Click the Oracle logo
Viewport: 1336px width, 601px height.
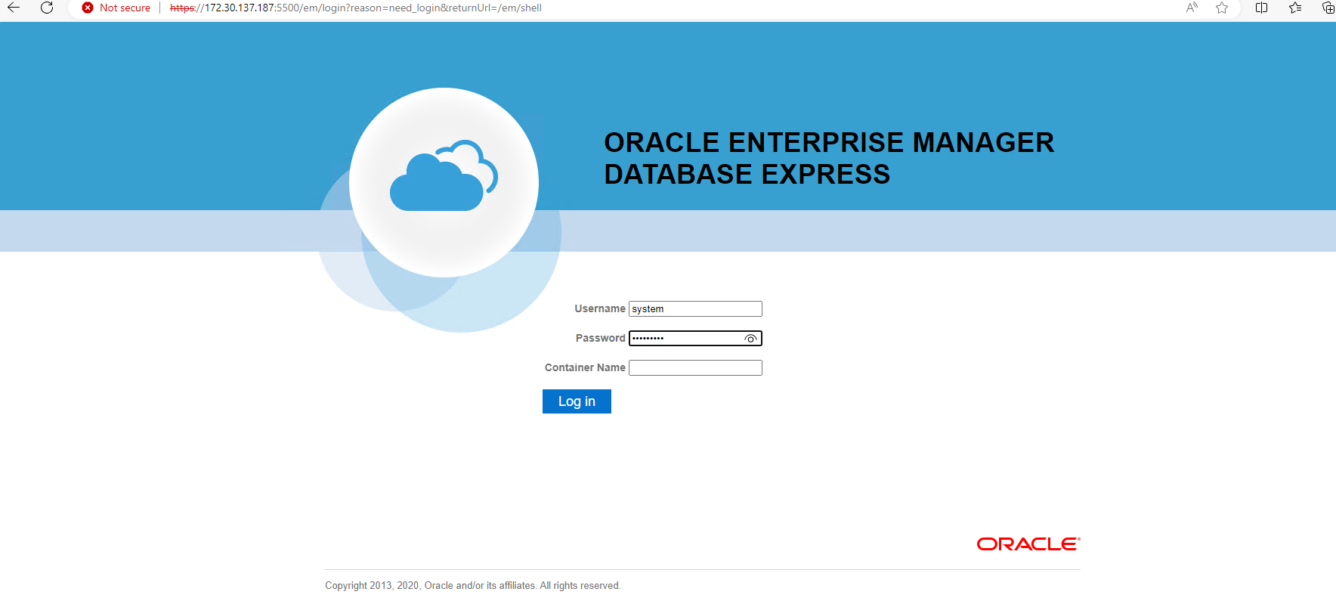(1028, 544)
